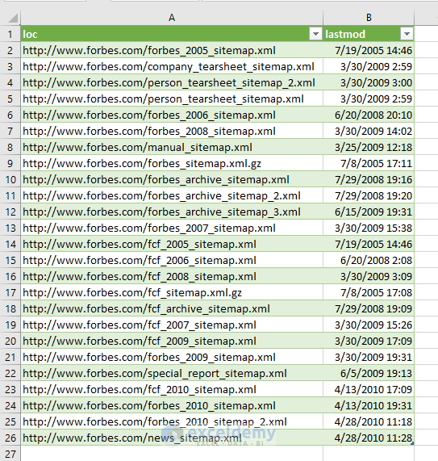This screenshot has width=438, height=461.
Task: Select date cell 3/30/2009 15:38
Action: (x=369, y=228)
